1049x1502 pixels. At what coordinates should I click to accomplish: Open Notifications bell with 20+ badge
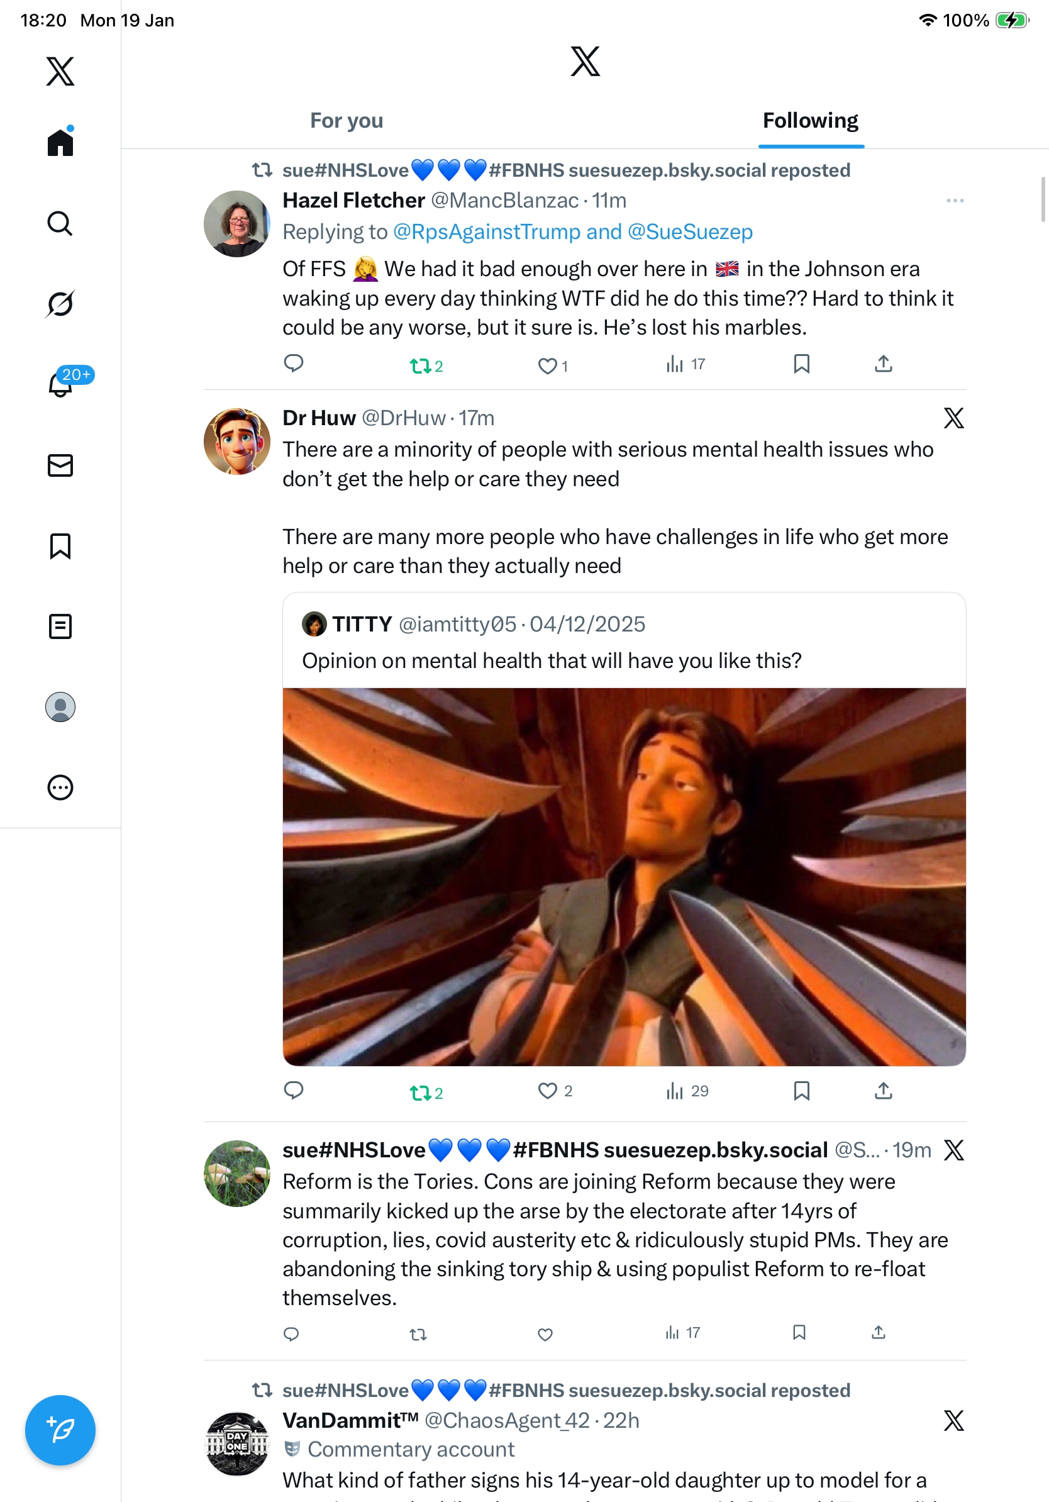(61, 384)
